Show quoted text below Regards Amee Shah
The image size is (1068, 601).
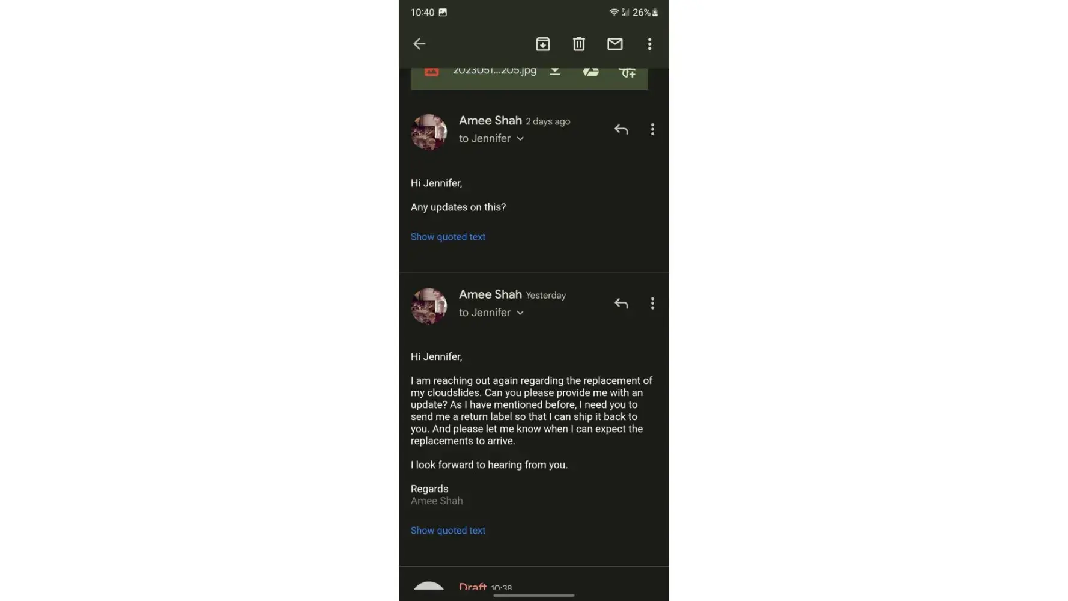[x=448, y=531]
